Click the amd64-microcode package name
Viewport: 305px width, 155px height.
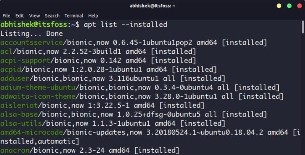click(x=32, y=132)
